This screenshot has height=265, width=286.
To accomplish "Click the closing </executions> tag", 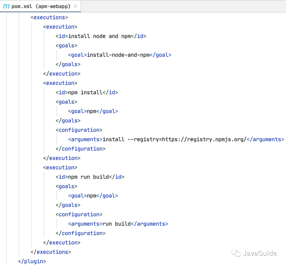I will (51, 252).
